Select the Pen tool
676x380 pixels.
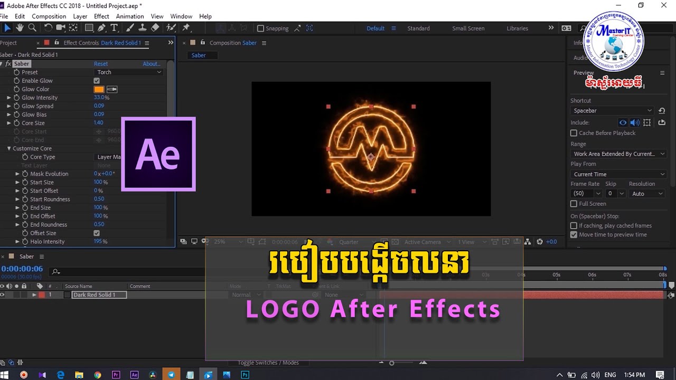pyautogui.click(x=102, y=28)
